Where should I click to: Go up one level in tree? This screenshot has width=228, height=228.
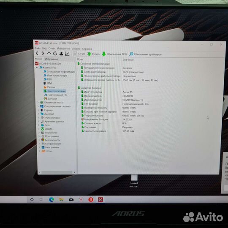tap(49, 53)
